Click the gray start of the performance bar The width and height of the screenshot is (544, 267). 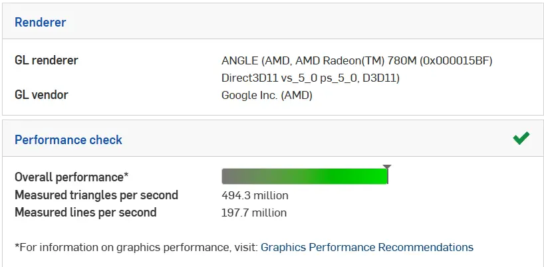(x=229, y=177)
